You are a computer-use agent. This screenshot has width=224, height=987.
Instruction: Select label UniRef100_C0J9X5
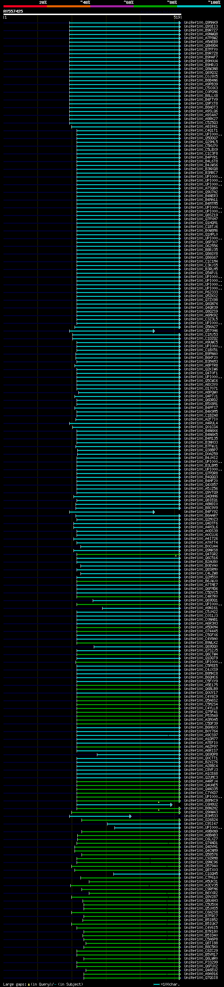[x=201, y=76]
